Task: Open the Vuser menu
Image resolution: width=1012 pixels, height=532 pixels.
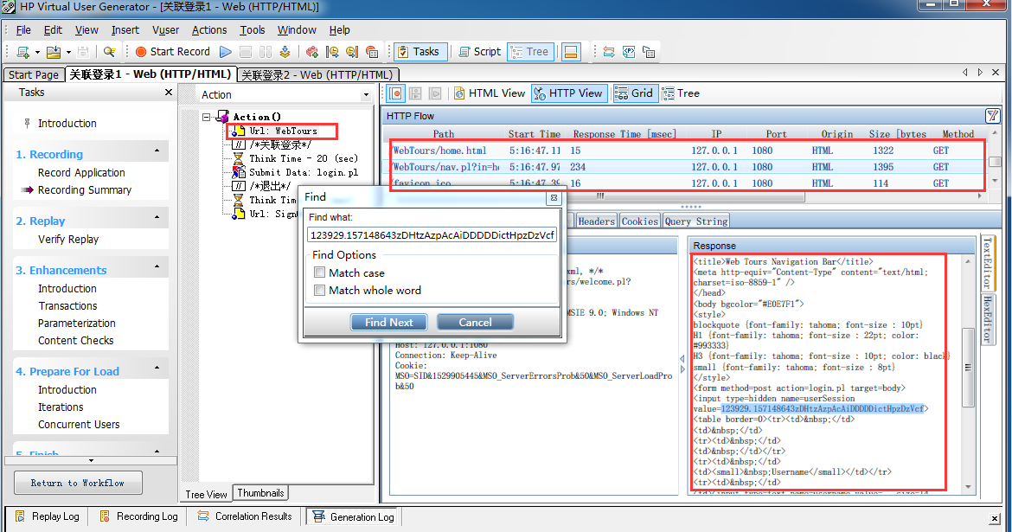Action: [x=166, y=29]
